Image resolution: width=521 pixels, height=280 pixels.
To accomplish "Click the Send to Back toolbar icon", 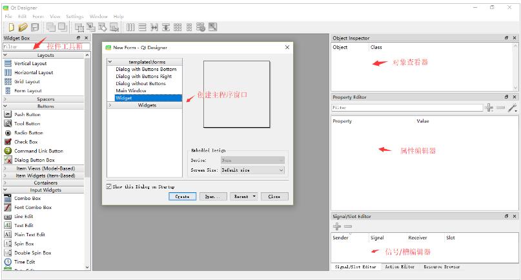I will pos(51,27).
